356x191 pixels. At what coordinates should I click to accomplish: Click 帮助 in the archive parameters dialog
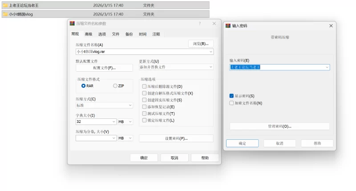pos(205,158)
